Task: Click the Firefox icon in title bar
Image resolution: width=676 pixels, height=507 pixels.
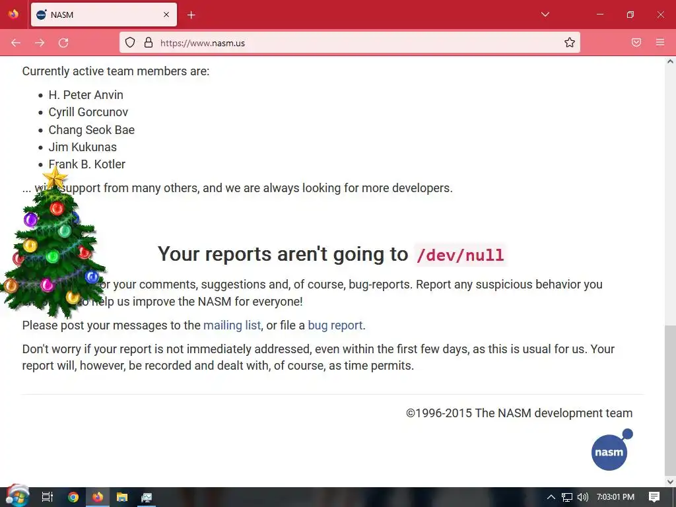Action: (x=13, y=15)
